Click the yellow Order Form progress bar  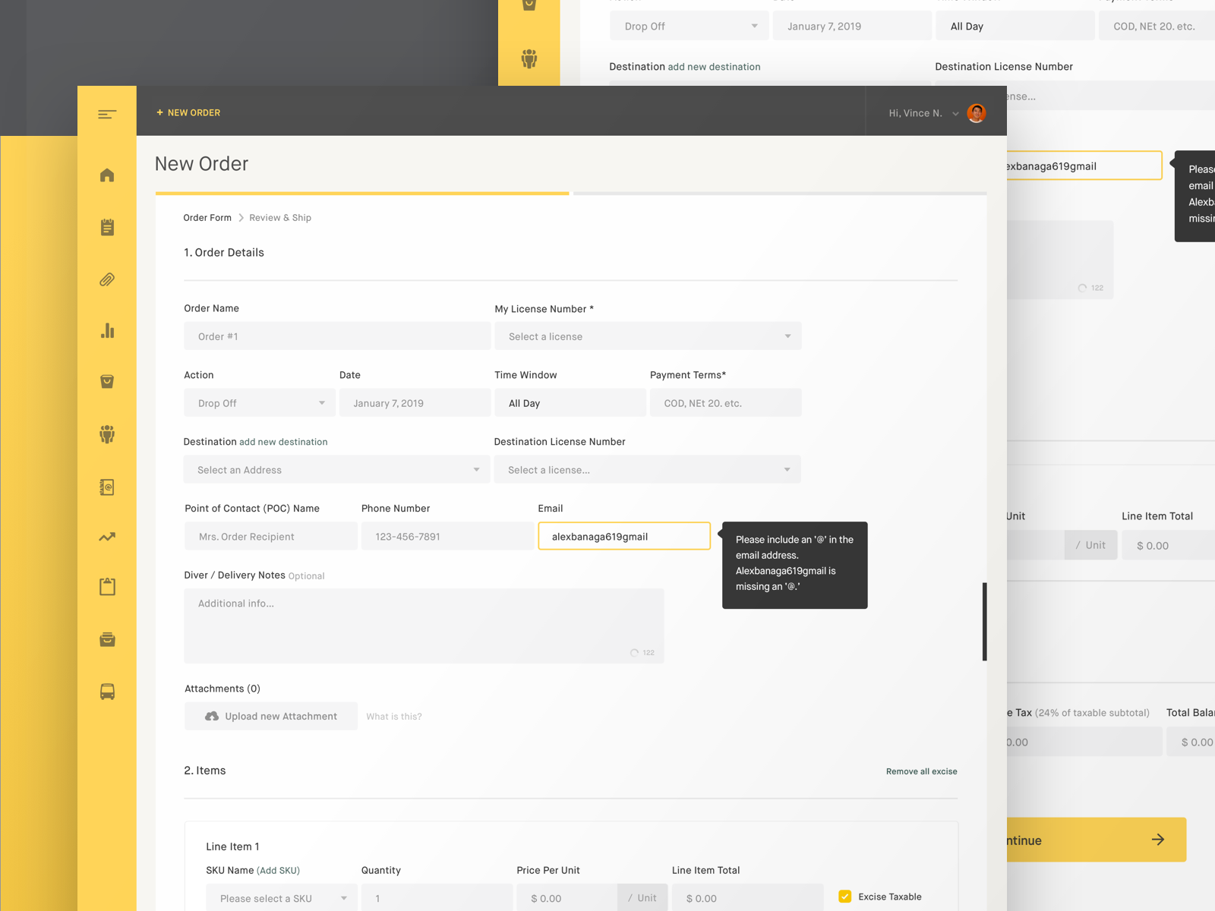coord(361,194)
